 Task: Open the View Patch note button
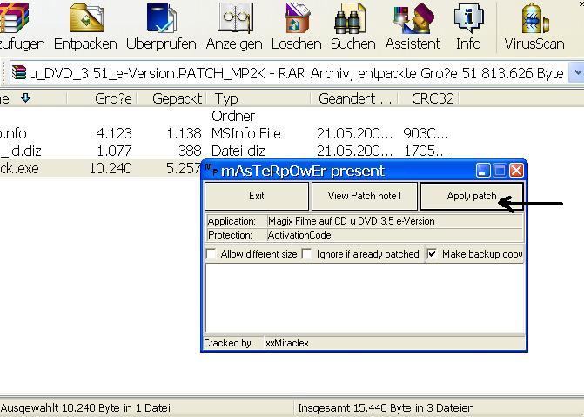click(364, 196)
